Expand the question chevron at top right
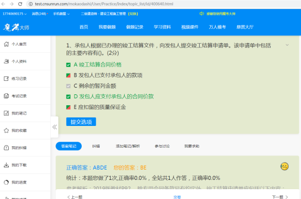 (287, 45)
